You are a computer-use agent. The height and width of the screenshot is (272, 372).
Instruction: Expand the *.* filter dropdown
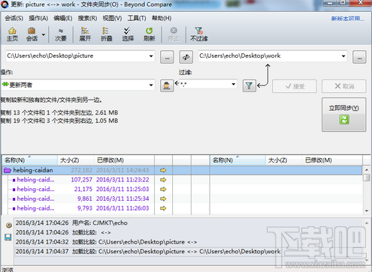[233, 84]
